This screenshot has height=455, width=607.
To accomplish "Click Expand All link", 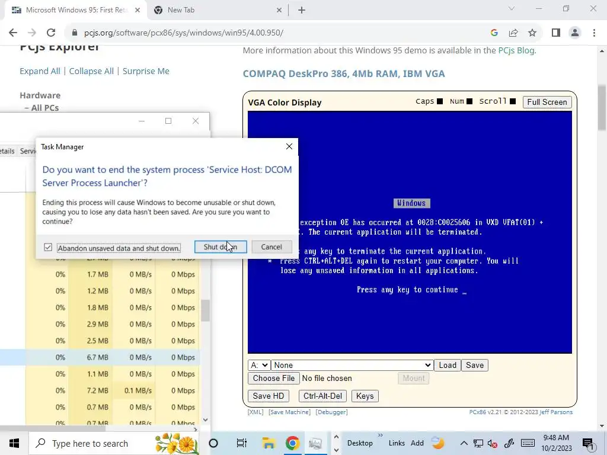I will click(x=40, y=71).
